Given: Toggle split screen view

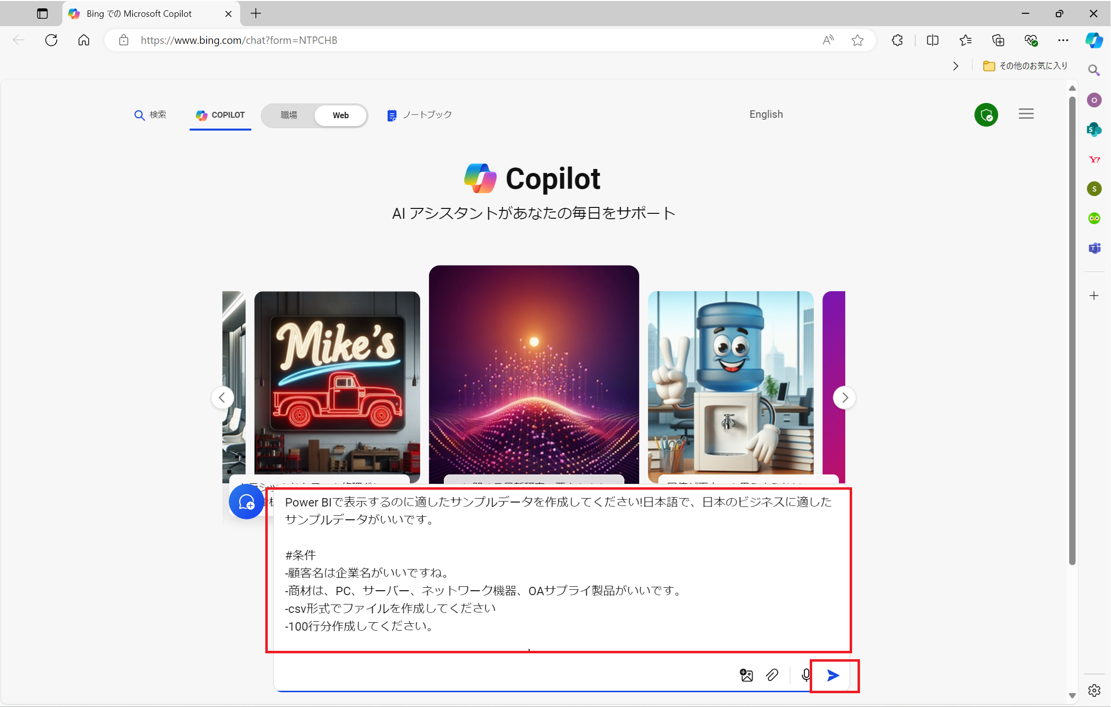Looking at the screenshot, I should (x=932, y=40).
